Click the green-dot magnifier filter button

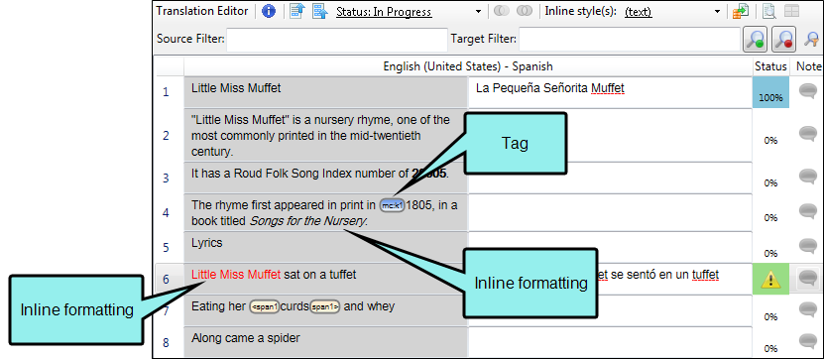tap(756, 40)
